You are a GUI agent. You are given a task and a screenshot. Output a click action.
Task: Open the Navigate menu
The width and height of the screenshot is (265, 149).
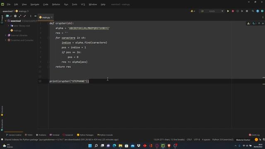(35, 5)
